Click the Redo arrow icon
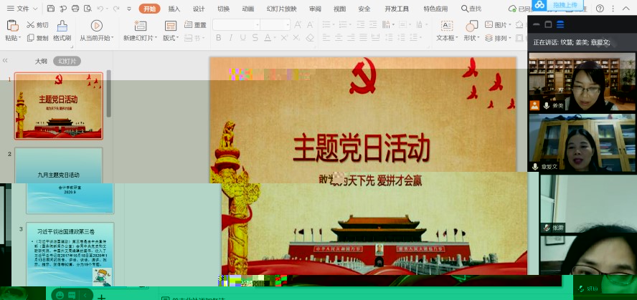The width and height of the screenshot is (637, 300). tap(115, 9)
